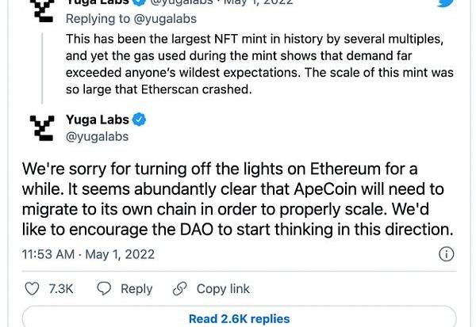Image resolution: width=476 pixels, height=327 pixels.
Task: Open the tweet info circle icon
Action: point(447,254)
